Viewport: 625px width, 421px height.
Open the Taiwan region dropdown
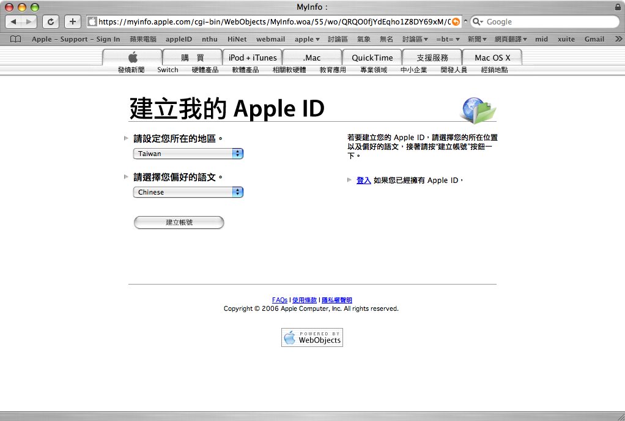point(188,154)
